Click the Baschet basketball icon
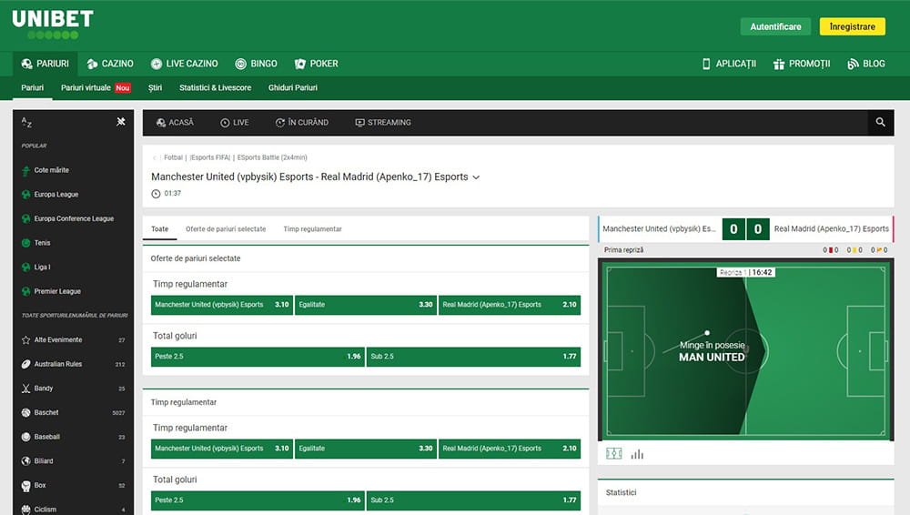 pyautogui.click(x=25, y=412)
